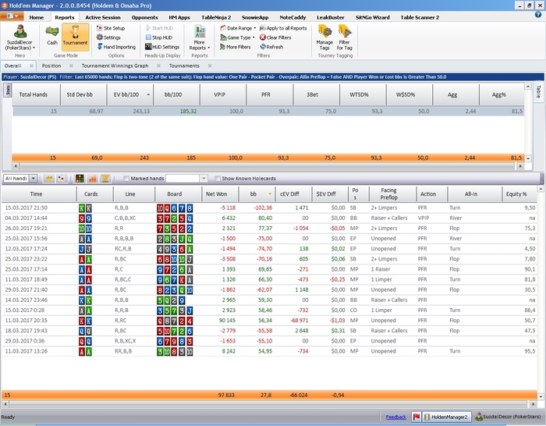
Task: Select the Tournament game mode icon
Action: (x=75, y=36)
